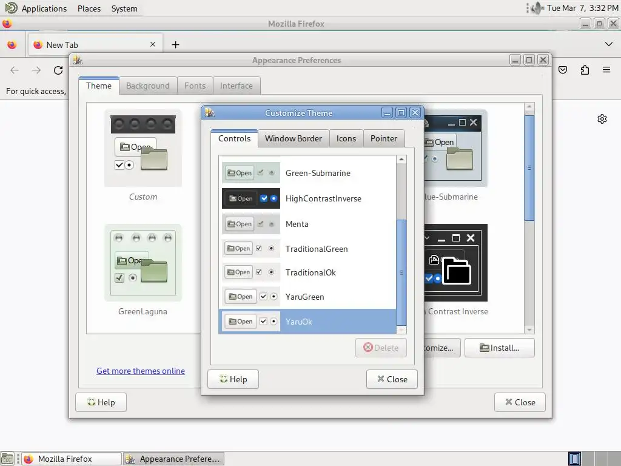
Task: Click the theme grid scrollbar up arrow
Action: coord(529,107)
